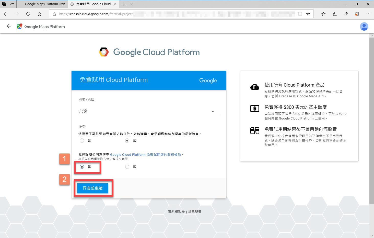Viewport: 374px width, 238px height.
Task: Show the tab preview dropdown chevron
Action: click(x=131, y=4)
